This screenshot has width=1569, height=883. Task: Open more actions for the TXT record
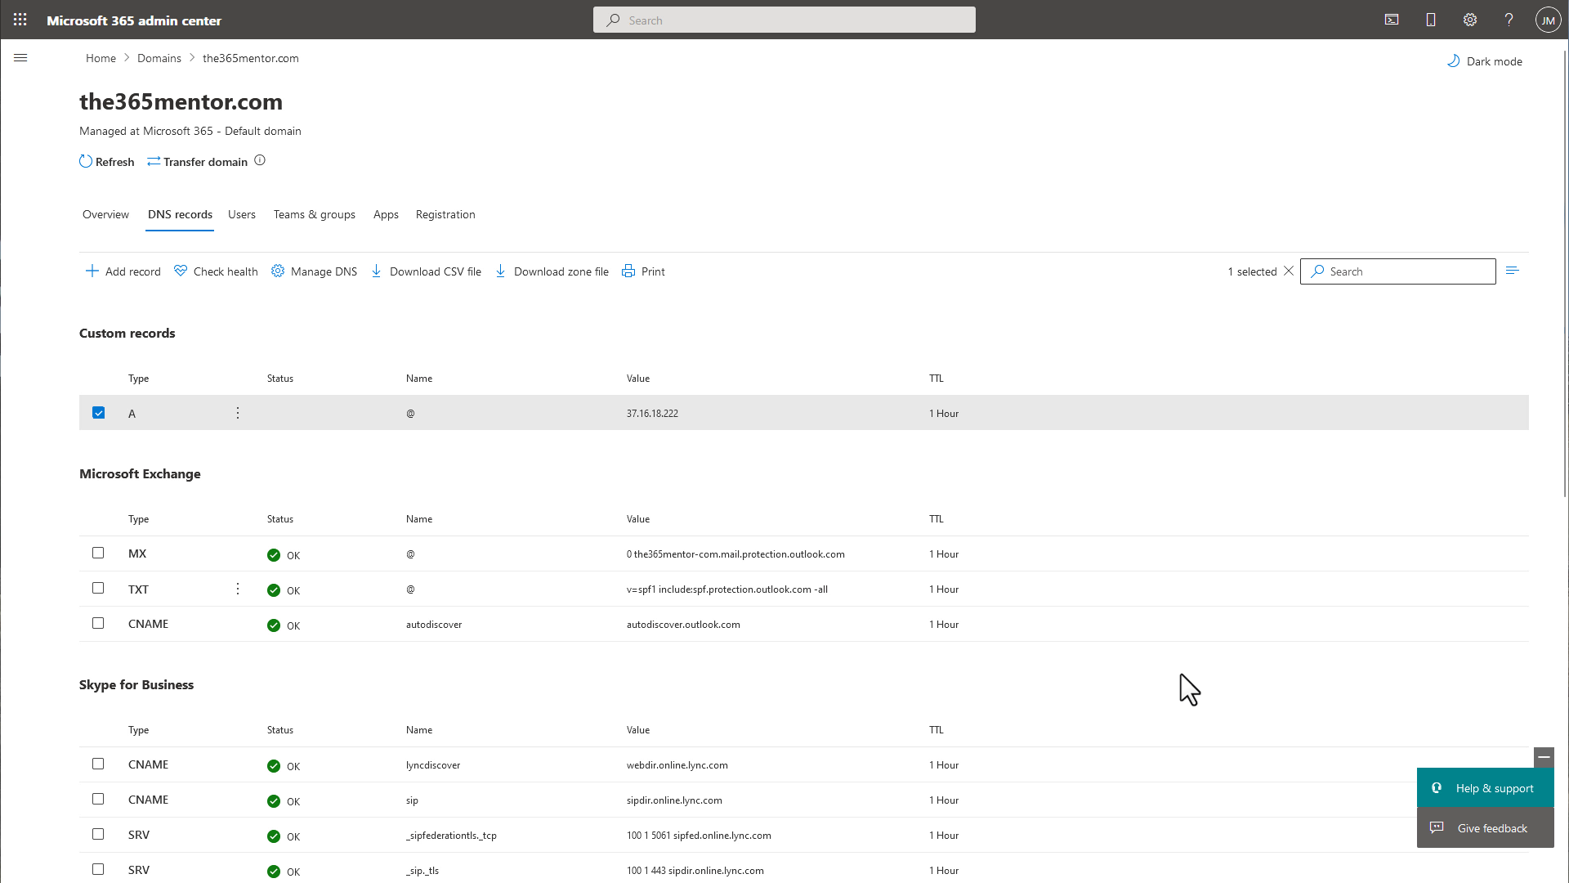[238, 589]
